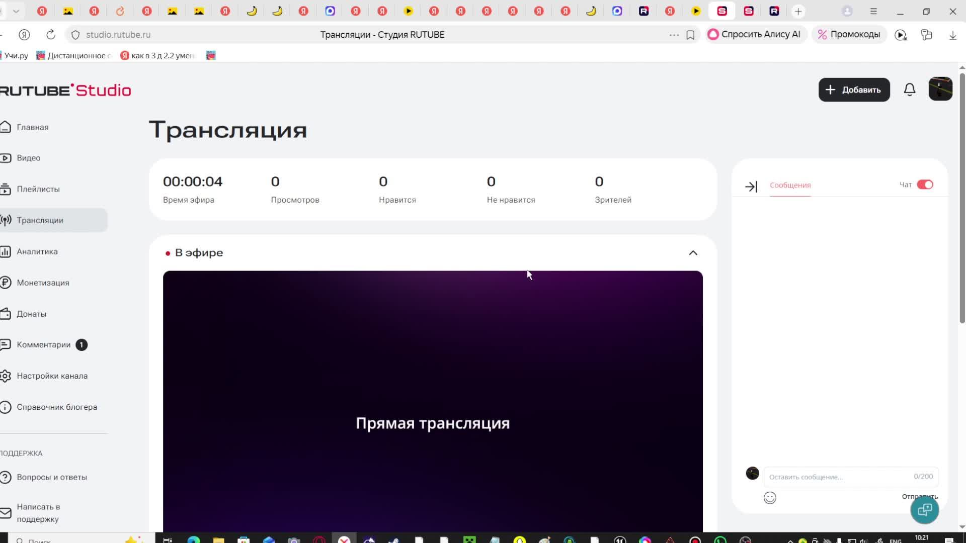Collapse the chat panel with the arrow icon

click(x=751, y=187)
